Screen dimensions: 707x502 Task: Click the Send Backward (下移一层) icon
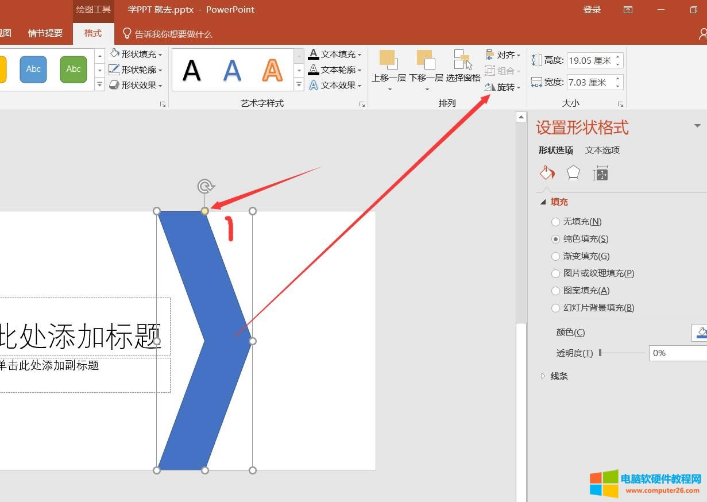(426, 60)
